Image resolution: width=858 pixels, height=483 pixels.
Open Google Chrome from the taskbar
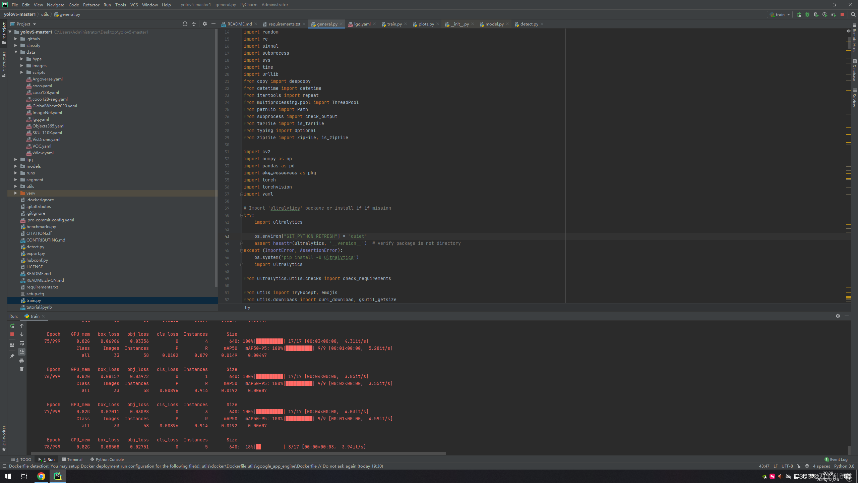pos(41,476)
